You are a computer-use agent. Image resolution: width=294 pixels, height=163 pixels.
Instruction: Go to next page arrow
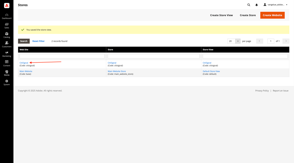286,41
